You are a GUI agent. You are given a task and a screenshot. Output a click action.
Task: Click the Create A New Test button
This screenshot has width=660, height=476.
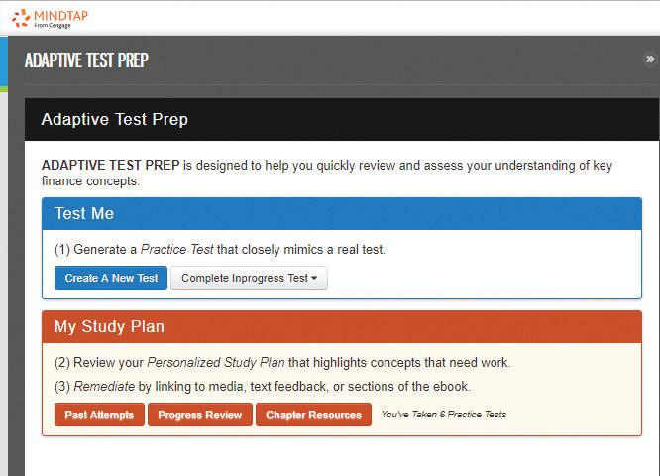(111, 278)
